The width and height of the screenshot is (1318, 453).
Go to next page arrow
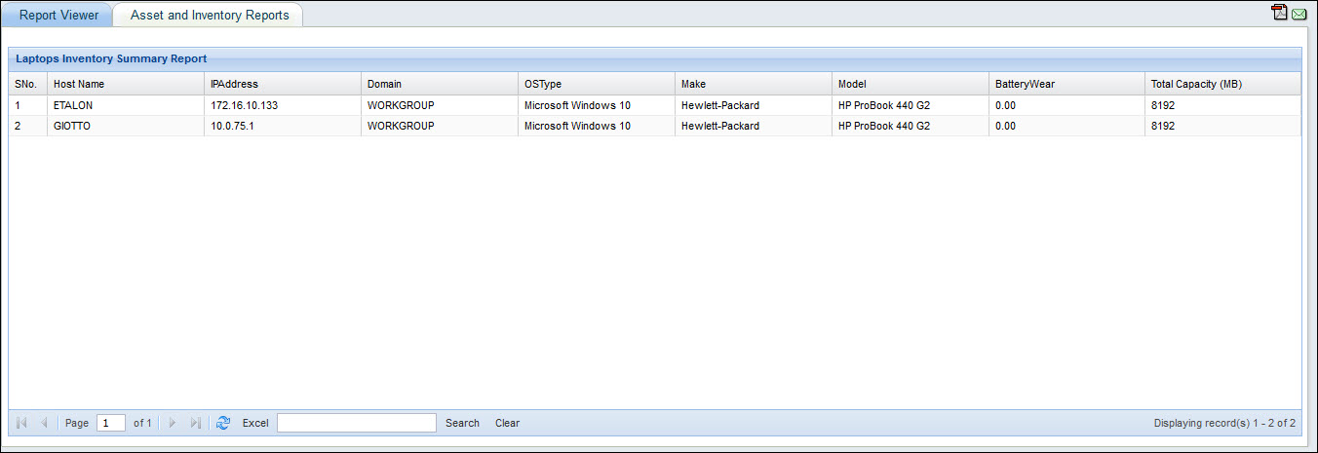coord(173,423)
